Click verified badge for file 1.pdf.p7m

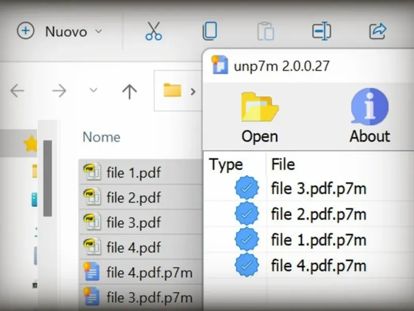pos(247,239)
